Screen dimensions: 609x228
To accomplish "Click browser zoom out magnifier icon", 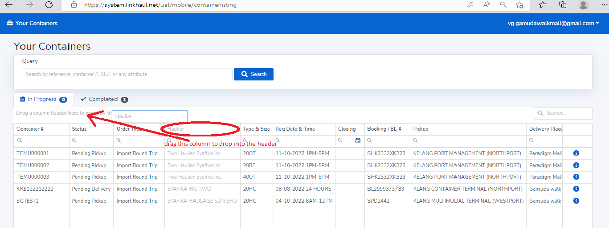I will click(503, 5).
